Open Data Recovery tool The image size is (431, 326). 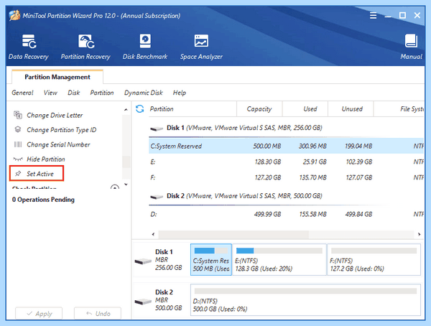pos(29,47)
